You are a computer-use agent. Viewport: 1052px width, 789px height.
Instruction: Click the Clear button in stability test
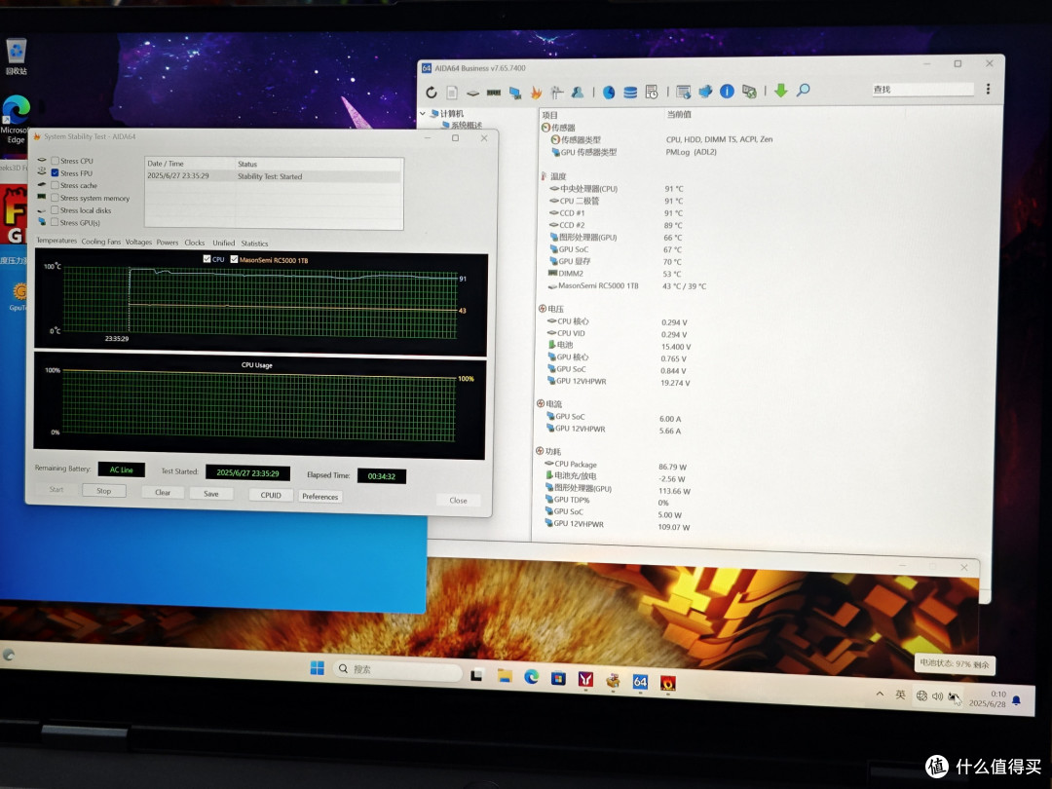point(163,492)
